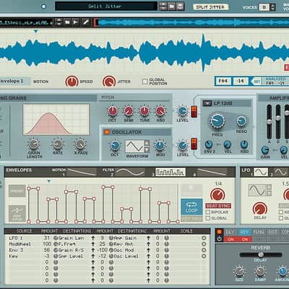This screenshot has height=289, width=289.
Task: Toggle the effects section power button
Action: (x=219, y=238)
